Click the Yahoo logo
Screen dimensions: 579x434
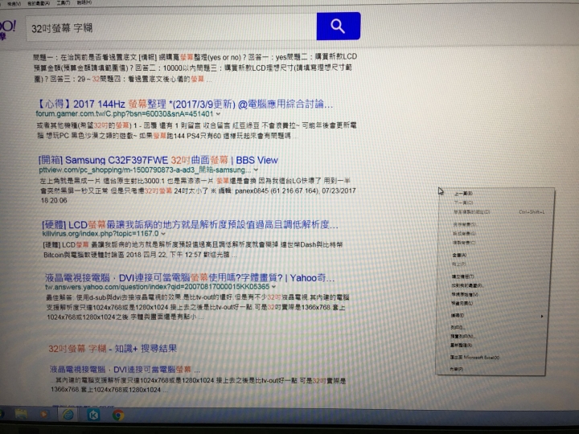click(7, 29)
